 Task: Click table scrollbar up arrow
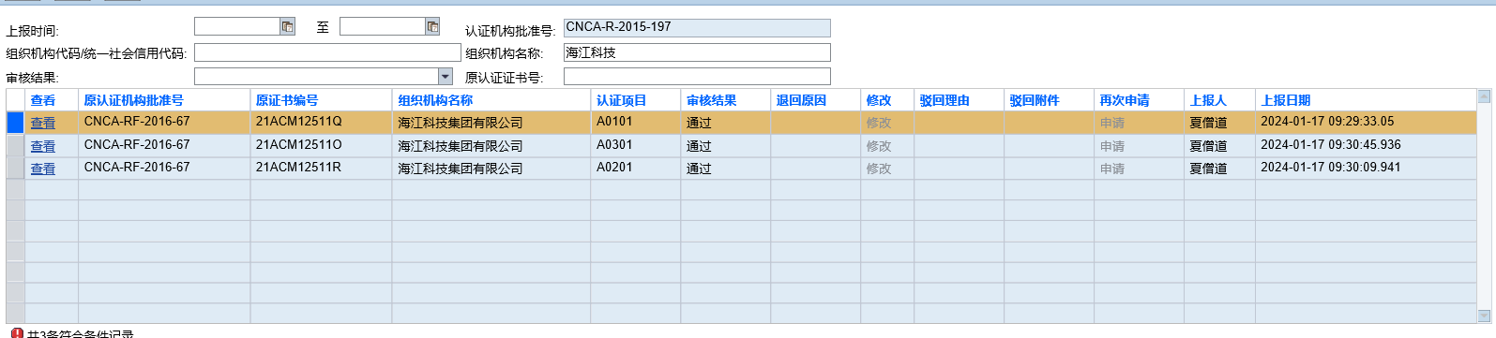[x=1484, y=96]
